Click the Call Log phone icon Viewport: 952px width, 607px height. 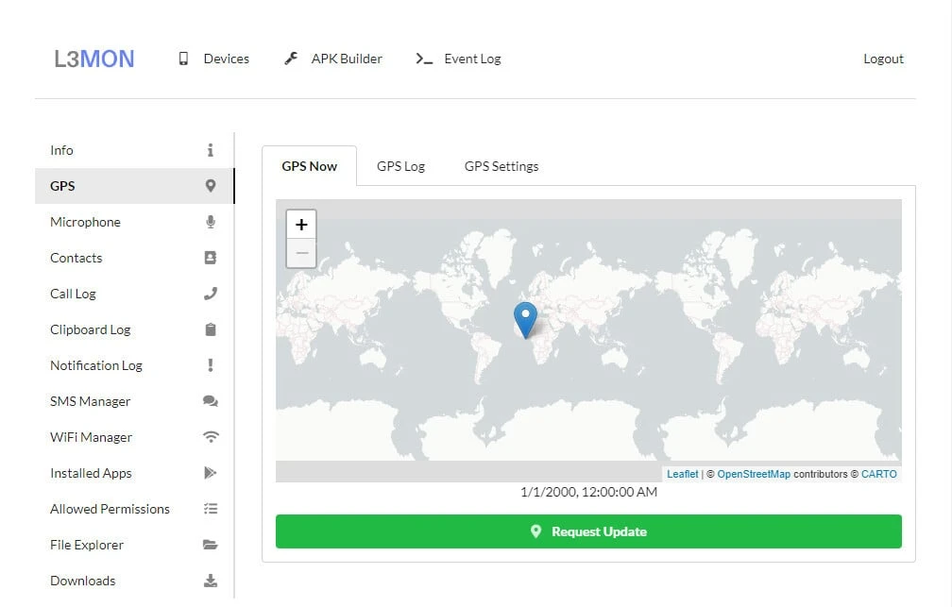point(210,294)
